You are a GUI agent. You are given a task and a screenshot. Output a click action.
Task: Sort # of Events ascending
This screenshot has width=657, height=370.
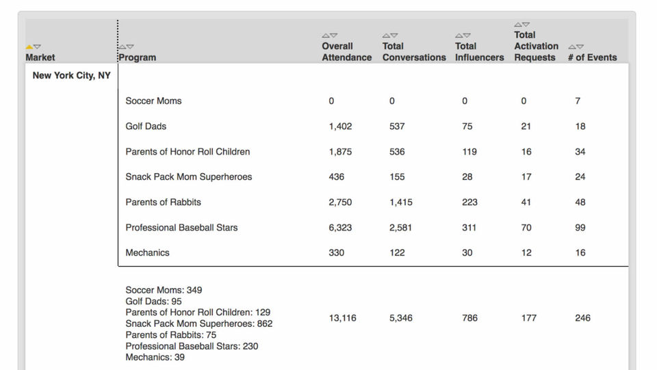pyautogui.click(x=572, y=47)
